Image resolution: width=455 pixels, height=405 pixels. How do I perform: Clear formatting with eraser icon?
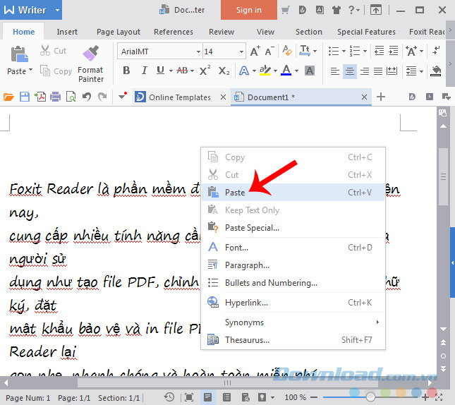[x=287, y=51]
